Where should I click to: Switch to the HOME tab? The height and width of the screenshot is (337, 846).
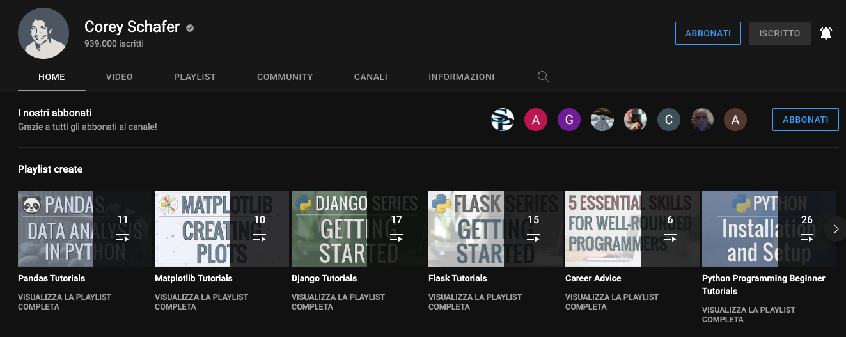[52, 77]
